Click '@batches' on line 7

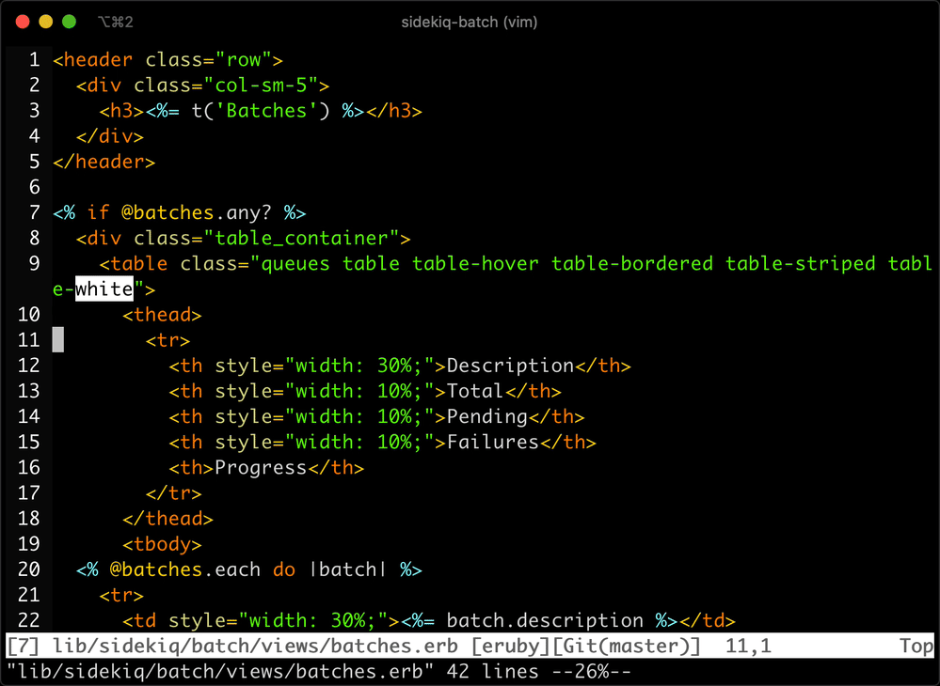[167, 212]
